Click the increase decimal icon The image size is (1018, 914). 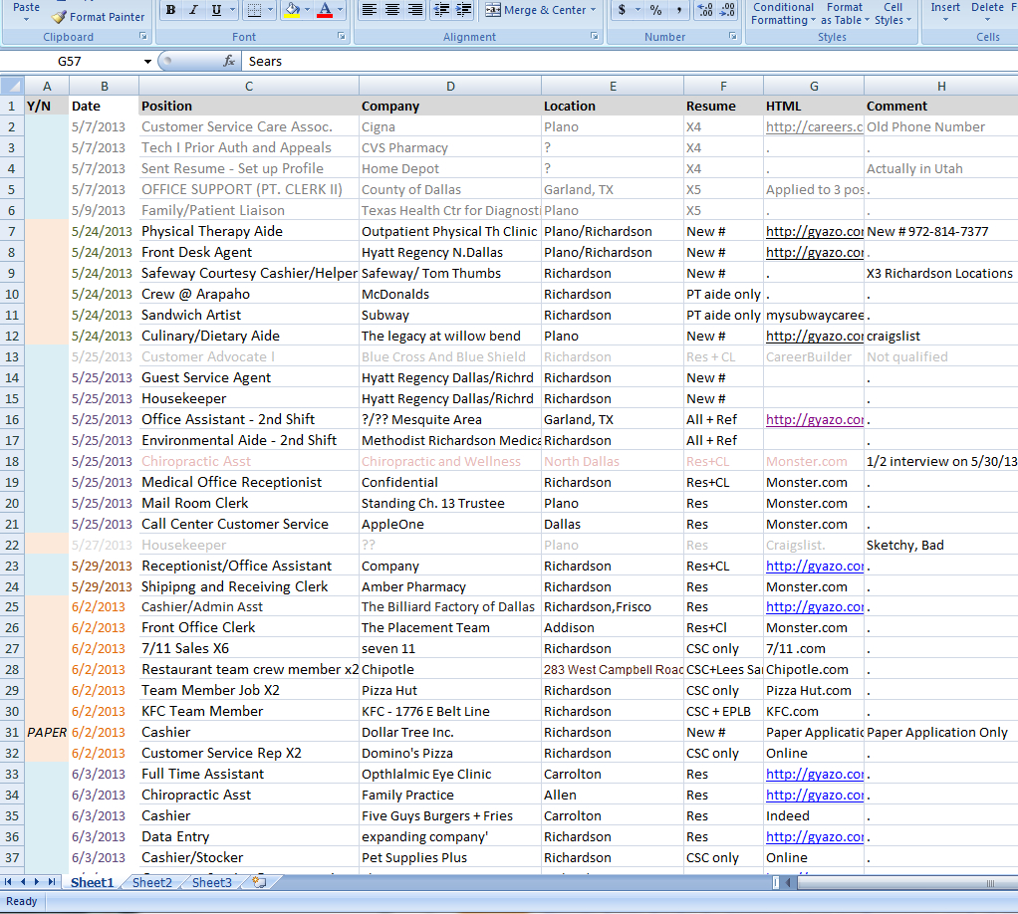click(704, 10)
